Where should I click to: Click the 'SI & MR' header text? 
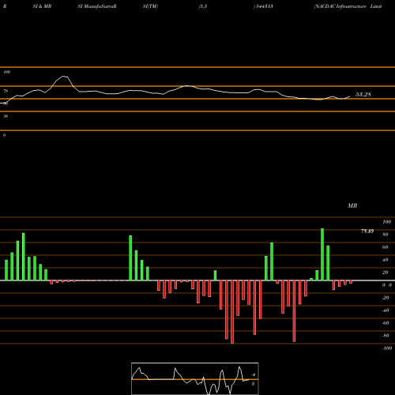[42, 6]
